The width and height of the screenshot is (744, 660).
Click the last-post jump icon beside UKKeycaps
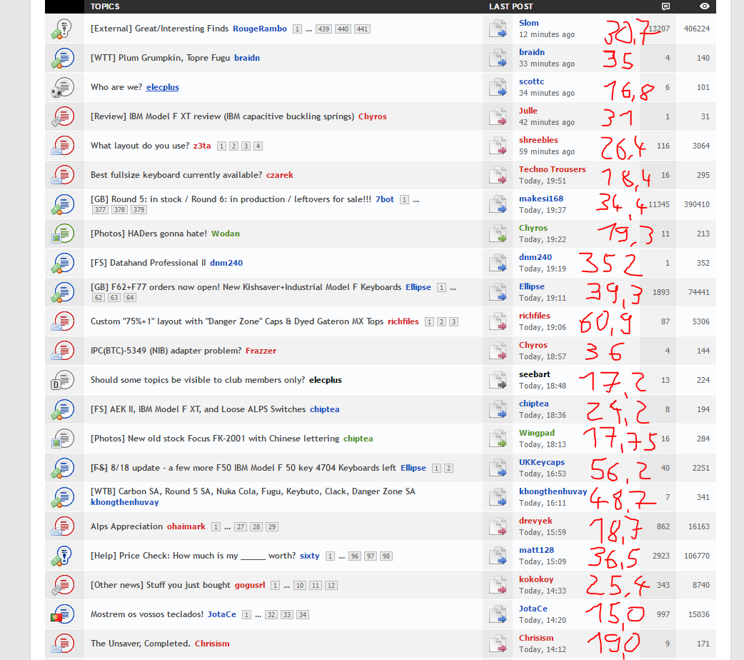(x=497, y=468)
